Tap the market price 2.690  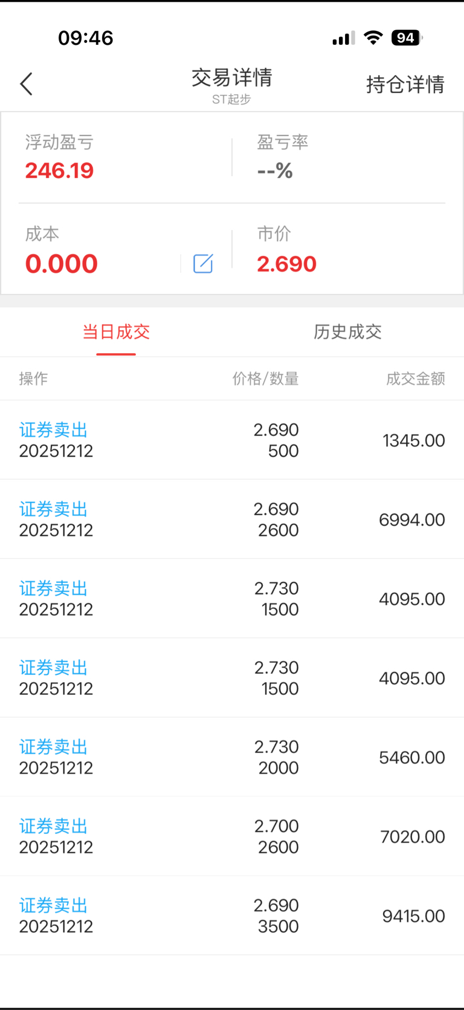coord(286,264)
